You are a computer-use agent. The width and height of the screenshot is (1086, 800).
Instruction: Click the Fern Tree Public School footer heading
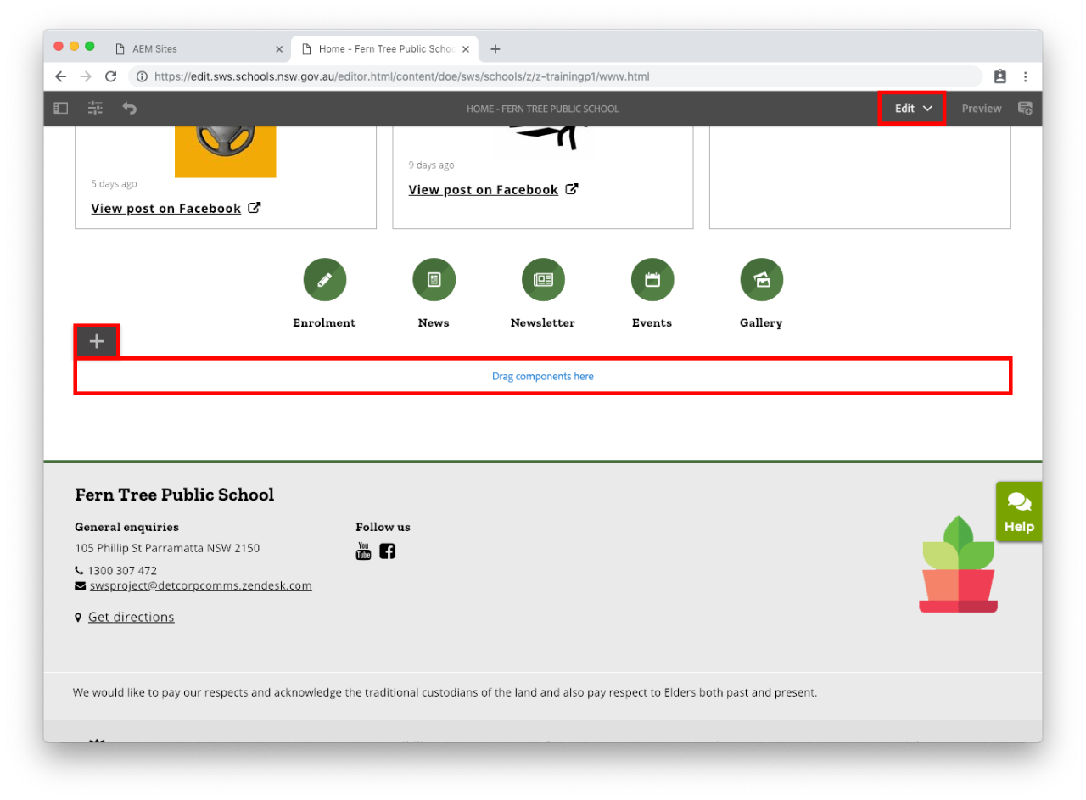175,495
